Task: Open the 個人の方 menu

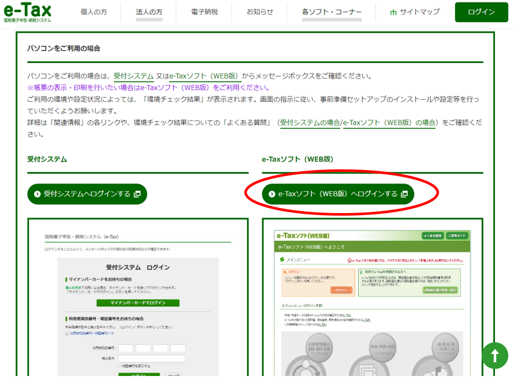Action: (x=94, y=12)
